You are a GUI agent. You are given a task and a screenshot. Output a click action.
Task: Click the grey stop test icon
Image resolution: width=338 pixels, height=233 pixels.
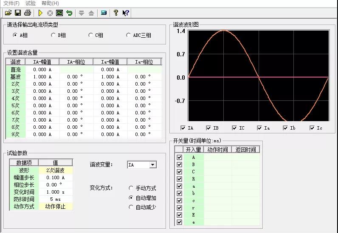click(50, 13)
